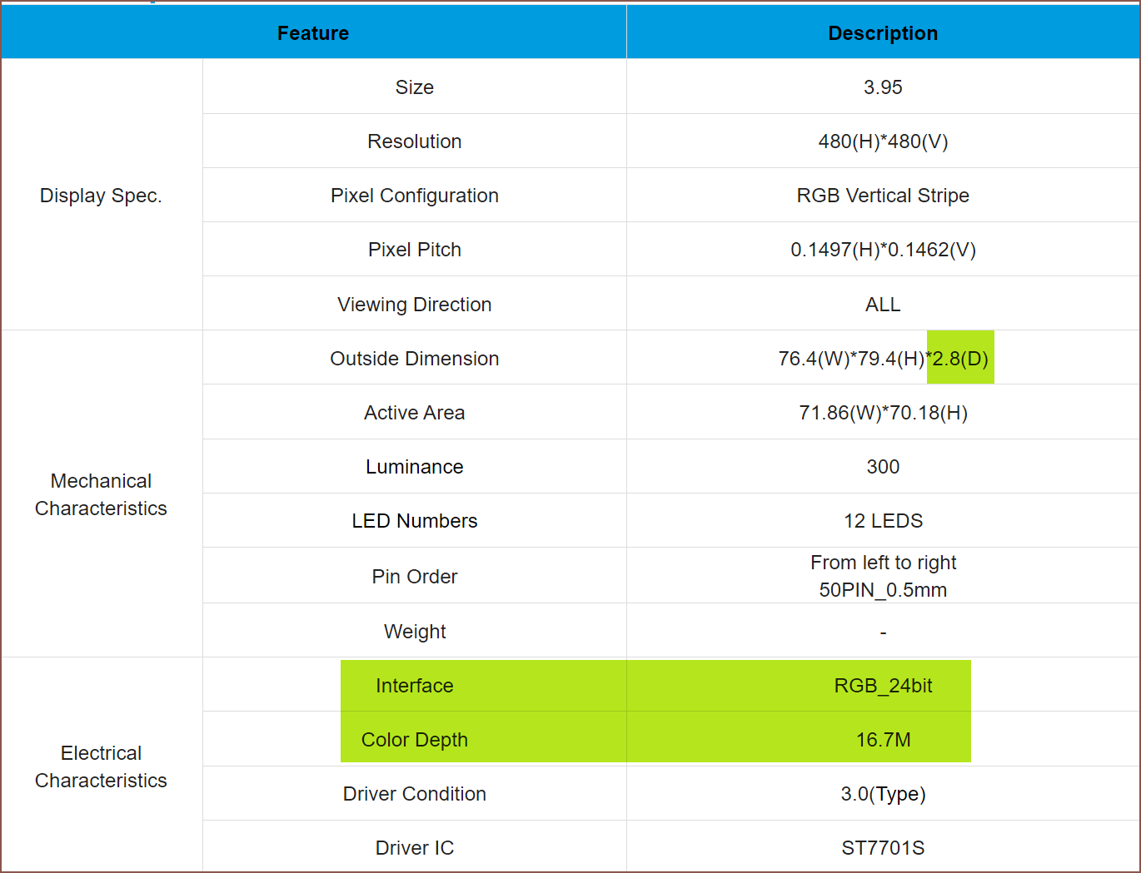Viewport: 1141px width, 873px height.
Task: Click the Electrical Characteristics category cell
Action: pos(101,766)
